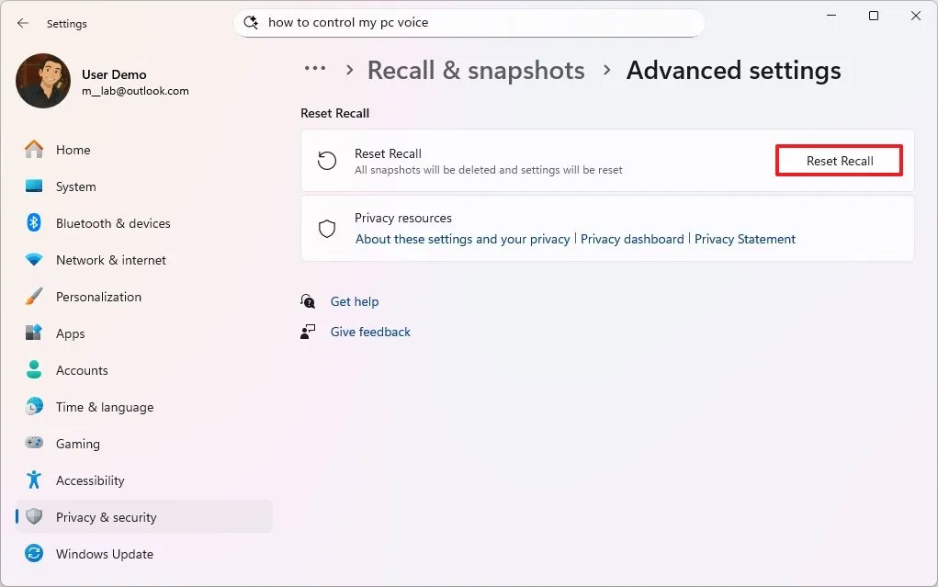Click the Find a setting search box
Image resolution: width=938 pixels, height=587 pixels.
coord(469,22)
